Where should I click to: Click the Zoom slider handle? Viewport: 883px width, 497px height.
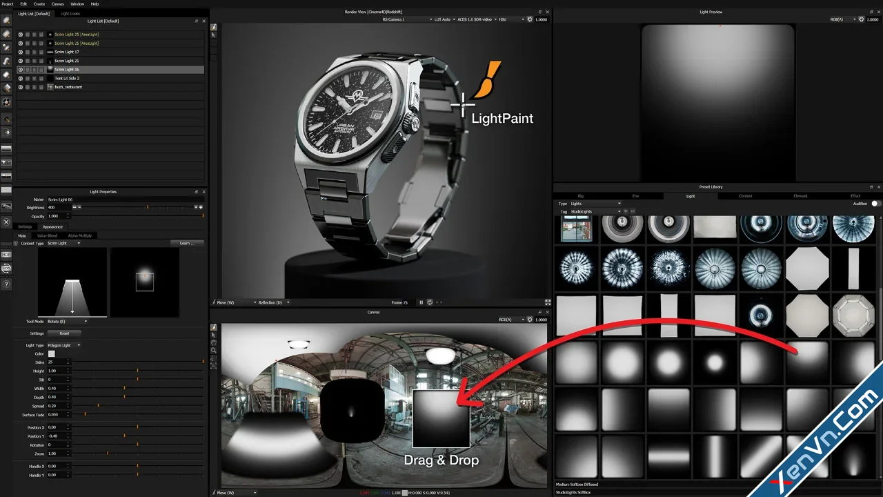[108, 454]
